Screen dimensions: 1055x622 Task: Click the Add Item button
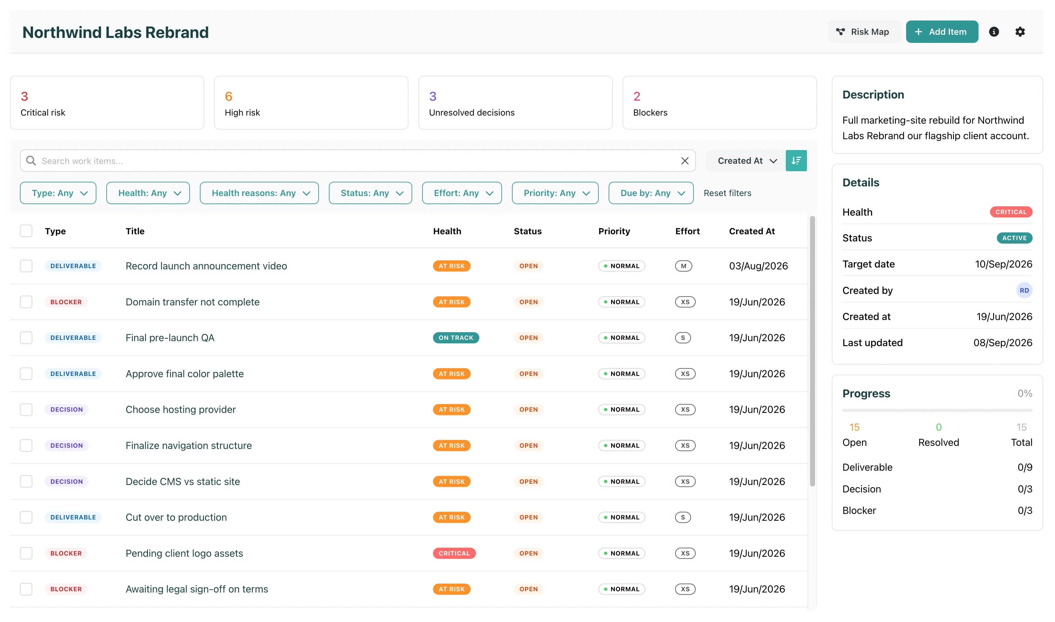(942, 32)
